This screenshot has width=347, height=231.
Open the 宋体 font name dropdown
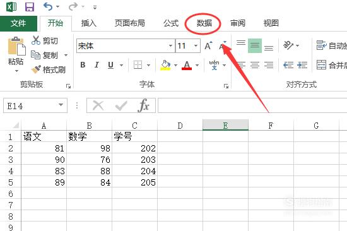click(170, 46)
